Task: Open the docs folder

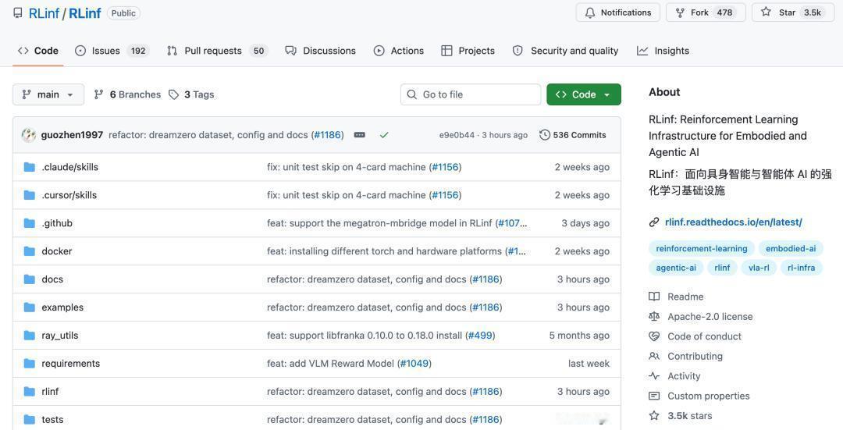Action: click(x=52, y=279)
